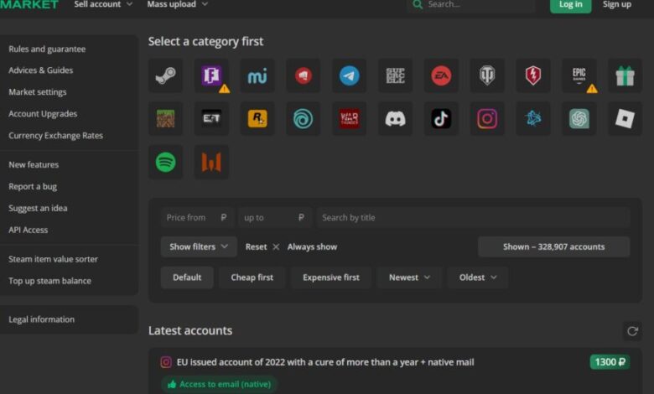The height and width of the screenshot is (394, 654).
Task: Sort by Expensive first
Action: (x=330, y=277)
